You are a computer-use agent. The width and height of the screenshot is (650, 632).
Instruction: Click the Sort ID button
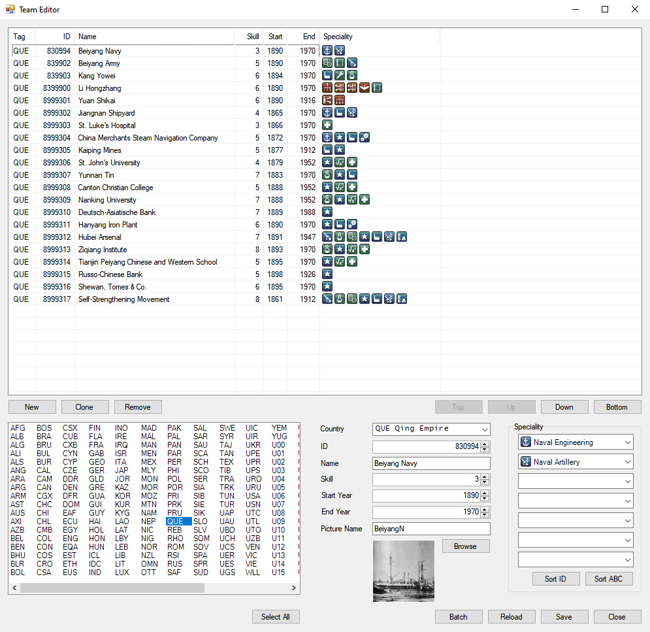click(556, 579)
